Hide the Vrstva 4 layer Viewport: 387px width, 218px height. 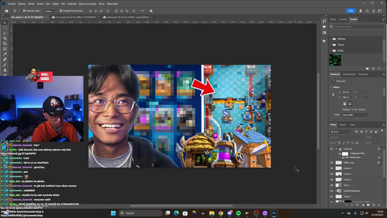pyautogui.click(x=332, y=174)
